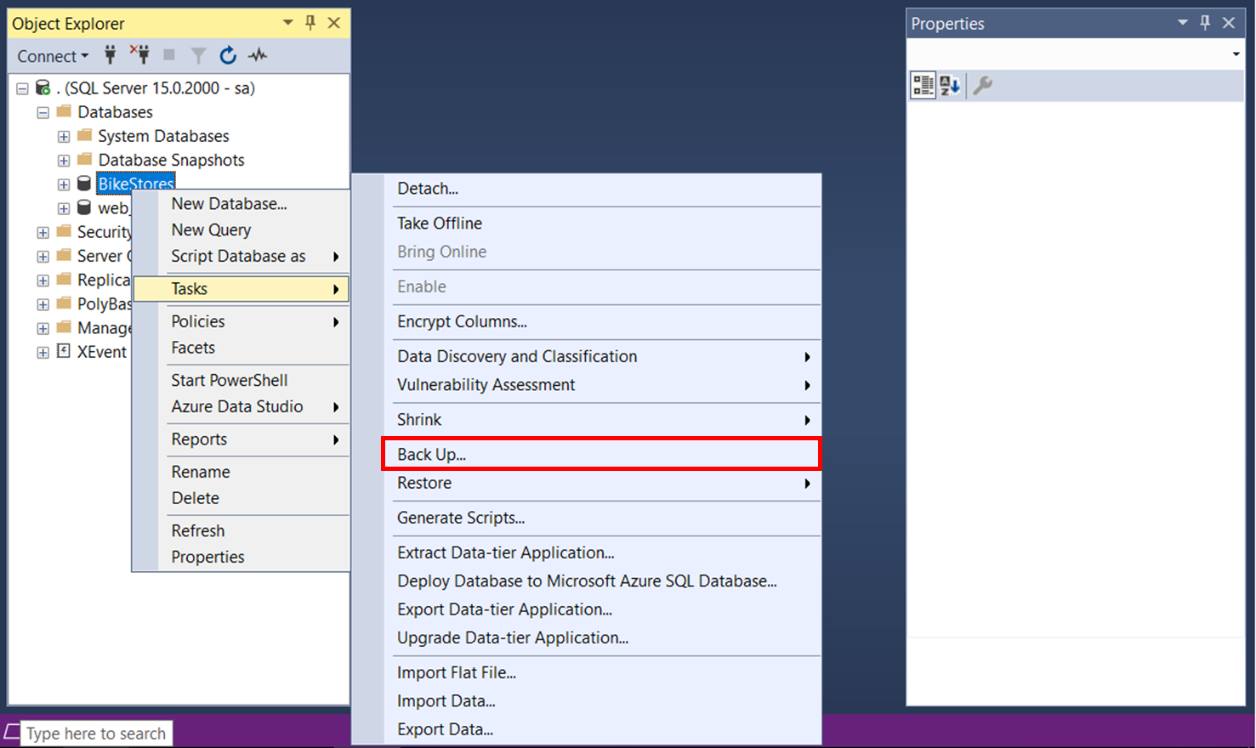
Task: Open the Restore submenu
Action: (x=587, y=483)
